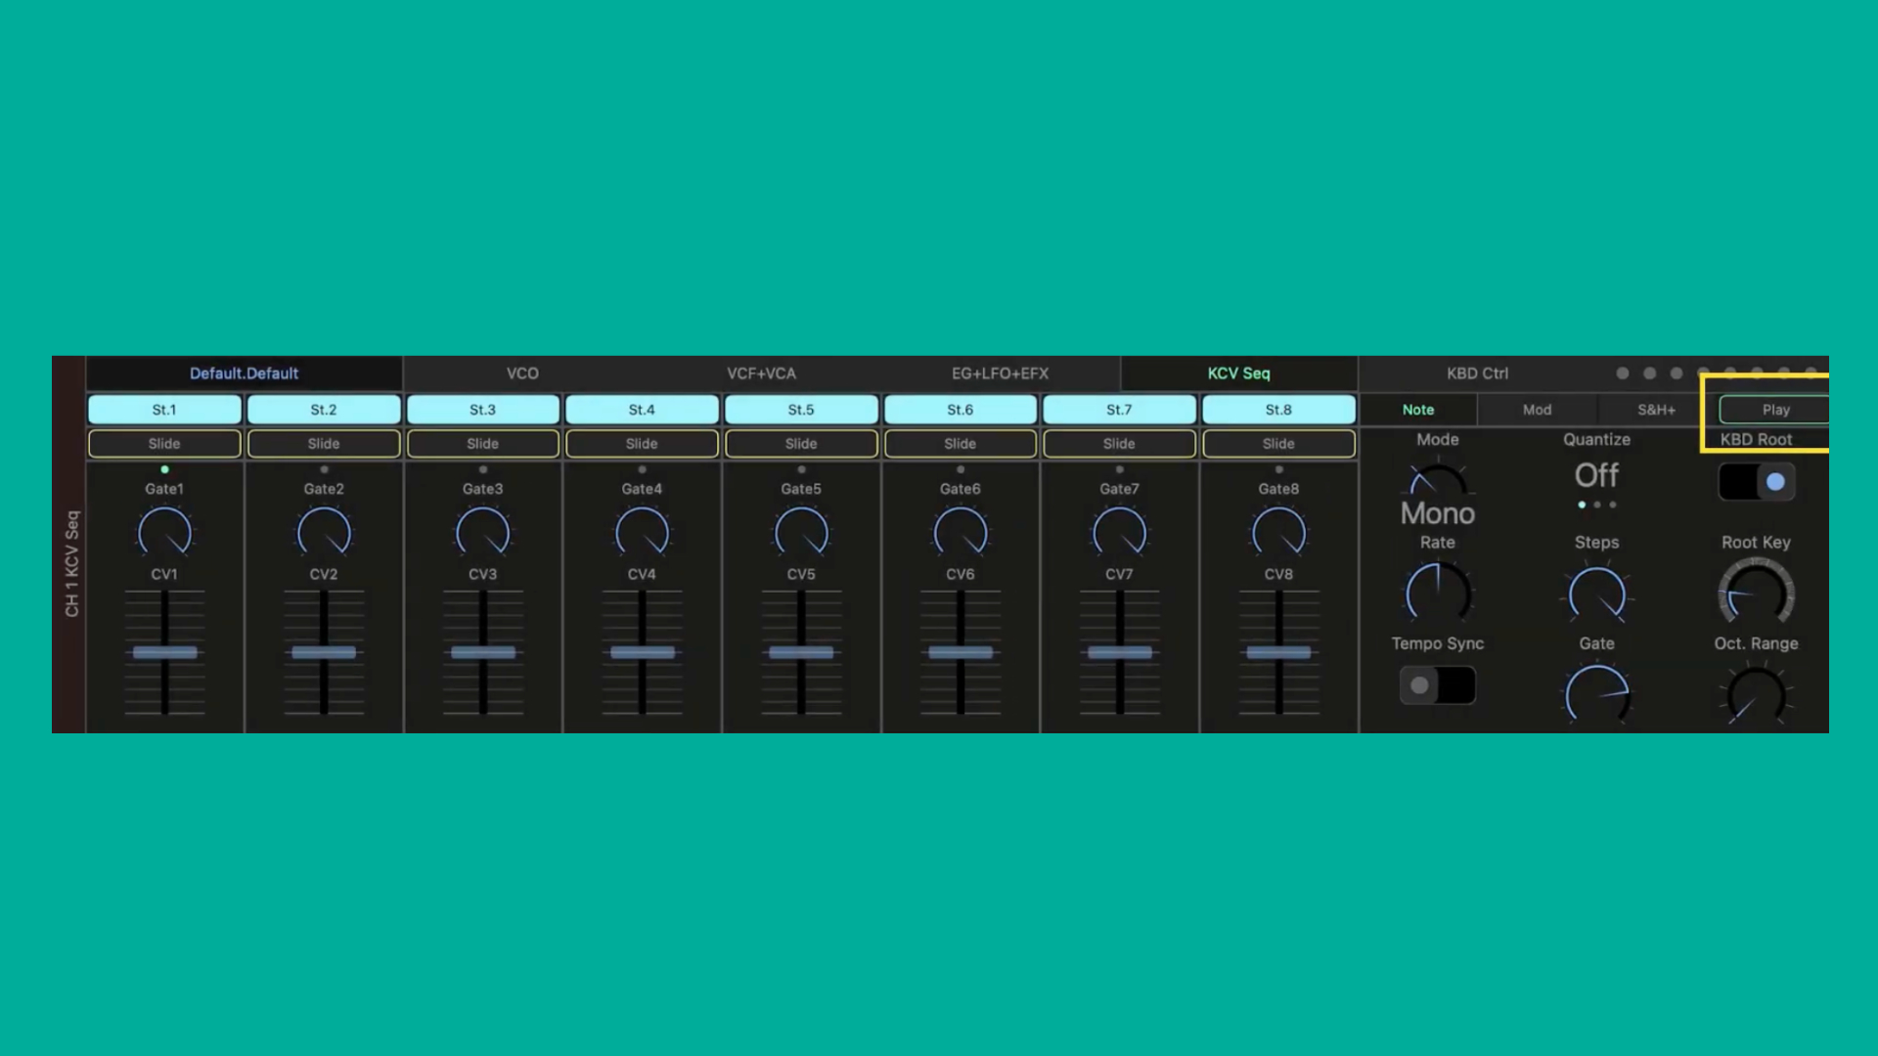Click the Rate knob
This screenshot has height=1056, width=1878.
click(x=1437, y=594)
